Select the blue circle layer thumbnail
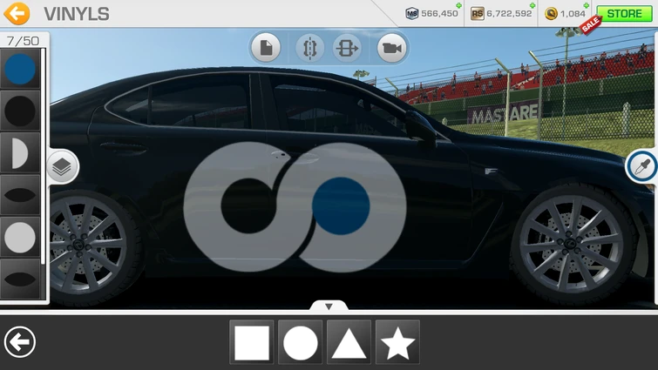 pos(20,69)
